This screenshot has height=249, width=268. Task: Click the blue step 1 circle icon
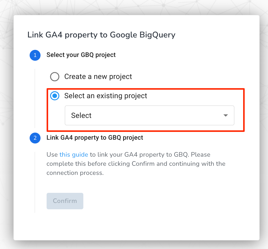tap(35, 55)
